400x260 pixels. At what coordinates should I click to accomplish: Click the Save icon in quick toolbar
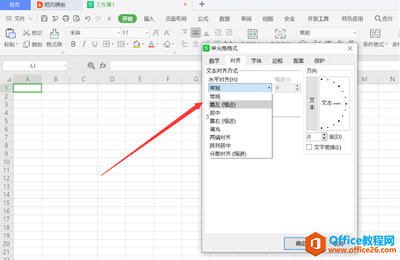pyautogui.click(x=44, y=19)
